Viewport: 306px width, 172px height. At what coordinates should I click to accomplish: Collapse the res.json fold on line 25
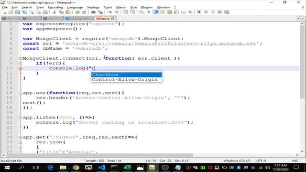click(x=20, y=142)
